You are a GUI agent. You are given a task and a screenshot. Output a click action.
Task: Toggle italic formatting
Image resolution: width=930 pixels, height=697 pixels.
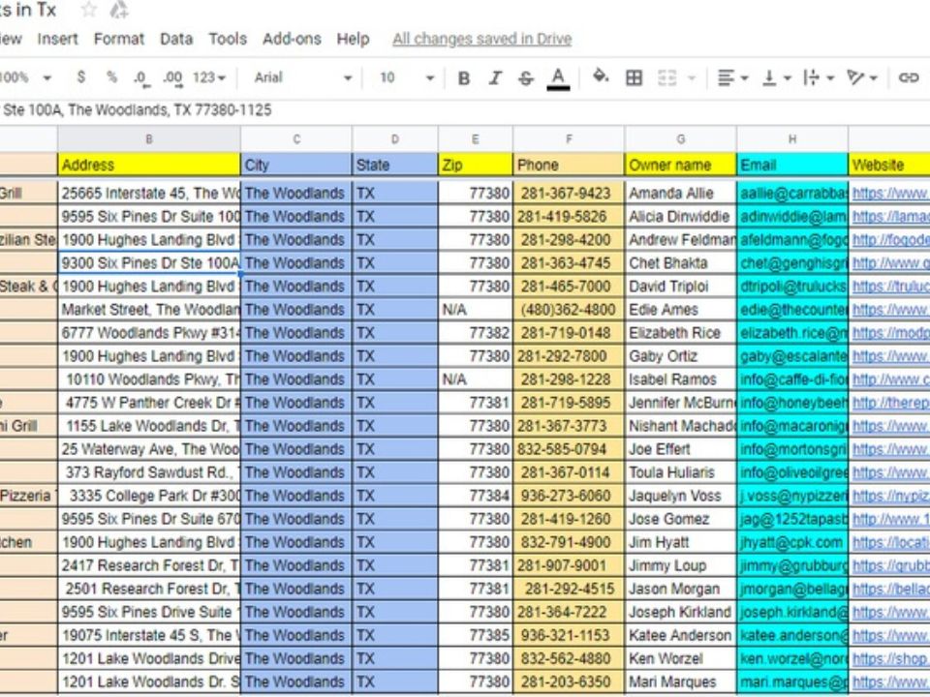click(x=495, y=77)
